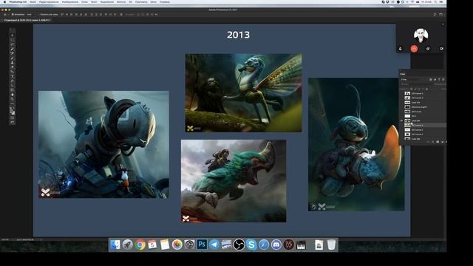Toggle the type layer filter icon
473x266 pixels.
coord(439,79)
